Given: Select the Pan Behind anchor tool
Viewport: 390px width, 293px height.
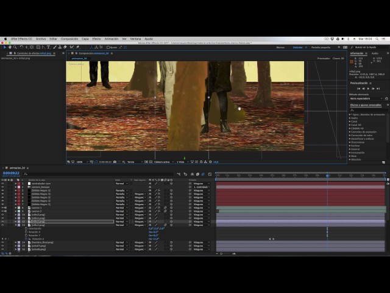Looking at the screenshot, I should pos(32,47).
